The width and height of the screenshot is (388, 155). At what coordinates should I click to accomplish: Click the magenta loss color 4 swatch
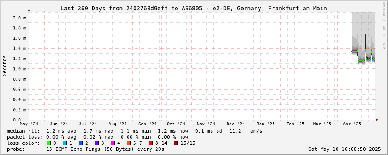tap(112, 143)
